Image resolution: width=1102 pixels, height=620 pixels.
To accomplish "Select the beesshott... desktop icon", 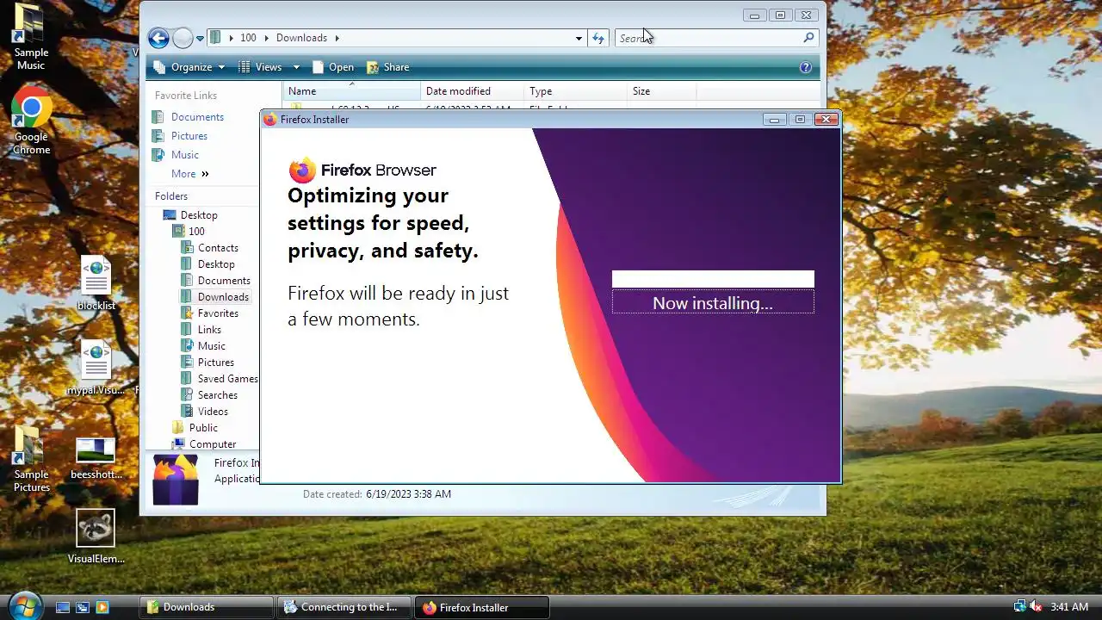I will [x=96, y=459].
